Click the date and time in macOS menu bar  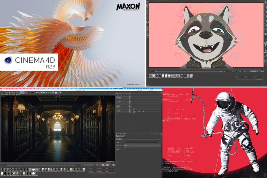coord(157,88)
